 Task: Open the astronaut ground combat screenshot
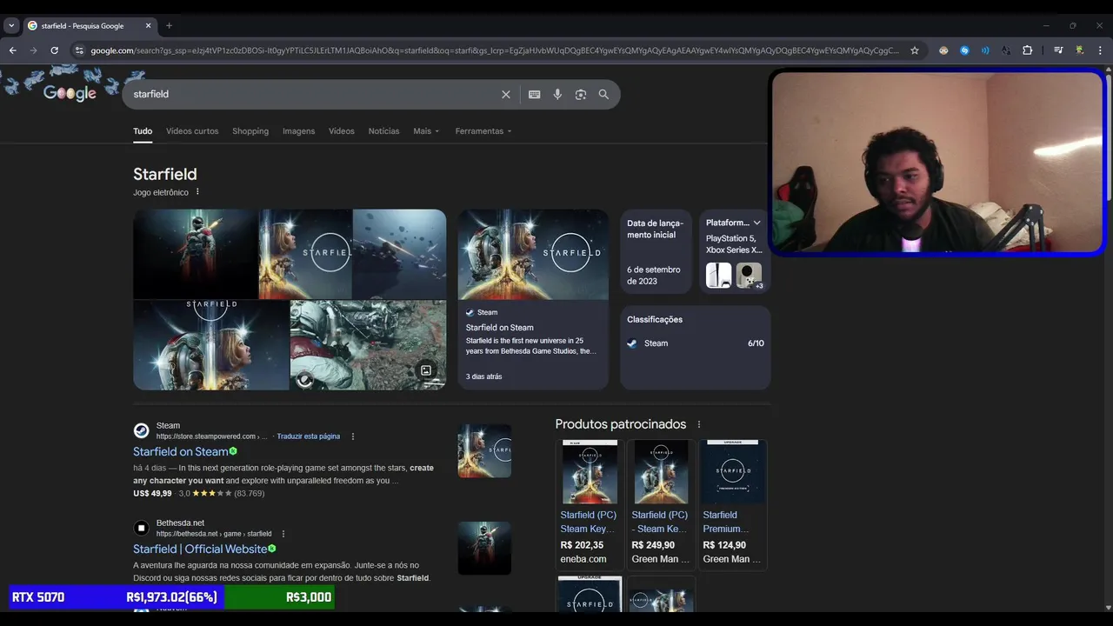click(368, 345)
